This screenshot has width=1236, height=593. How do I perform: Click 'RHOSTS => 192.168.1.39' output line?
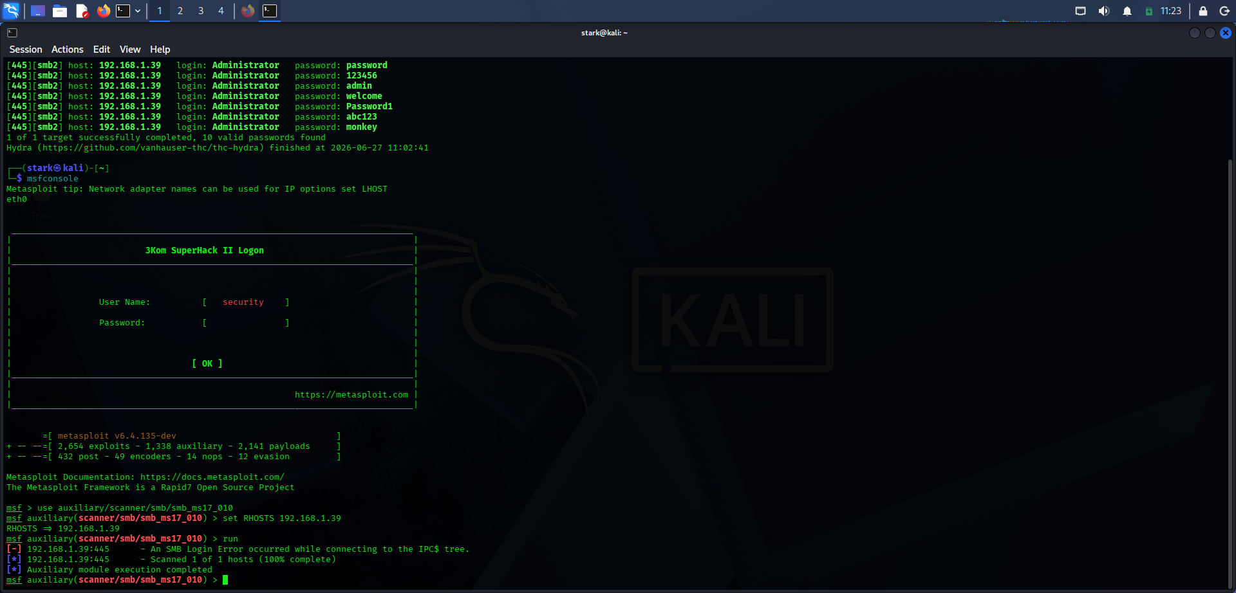click(x=63, y=529)
